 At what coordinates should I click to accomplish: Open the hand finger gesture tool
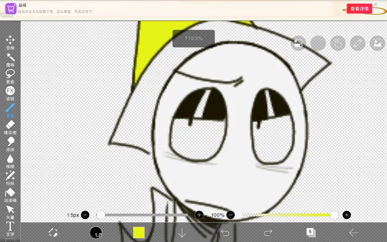point(338,43)
